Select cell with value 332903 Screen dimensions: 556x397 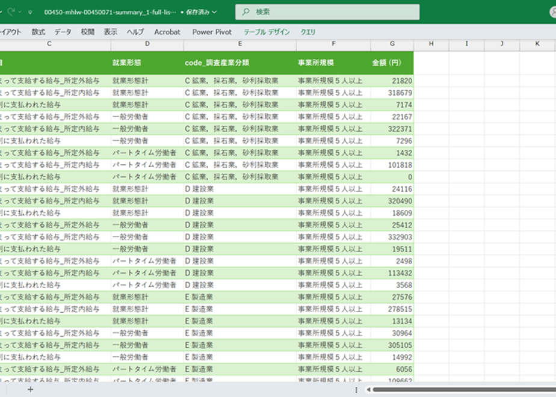pyautogui.click(x=392, y=237)
